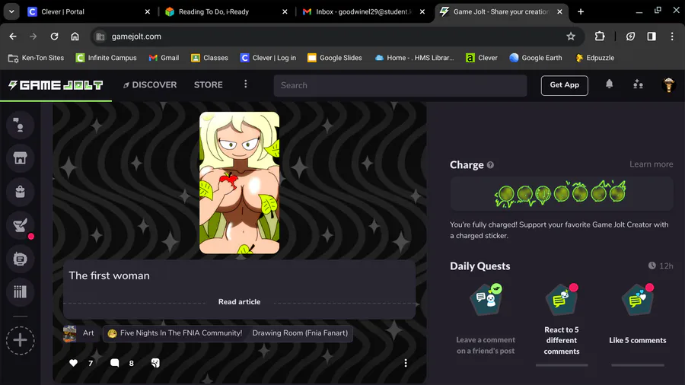The image size is (685, 385).
Task: Click the dashed plus add community button
Action: (x=20, y=340)
